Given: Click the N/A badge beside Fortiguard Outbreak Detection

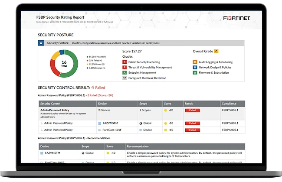Looking at the screenshot, I should (125, 78).
